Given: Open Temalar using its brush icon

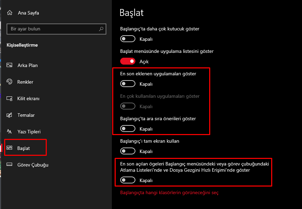Looking at the screenshot, I should [9, 115].
